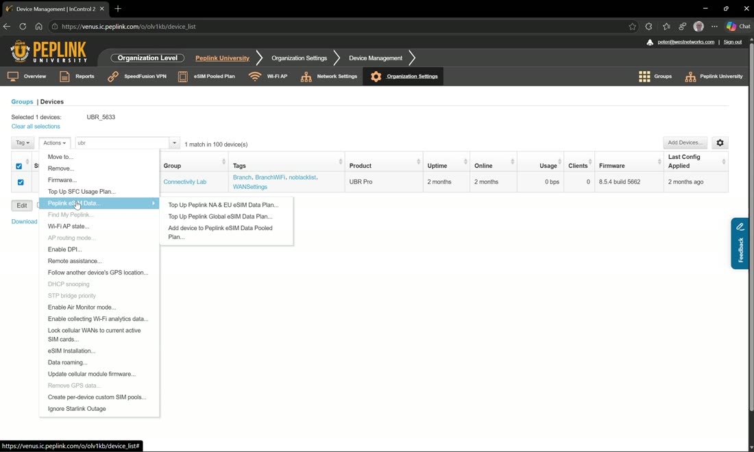Open browser extensions icon
Screen dimensions: 754x452
click(648, 27)
